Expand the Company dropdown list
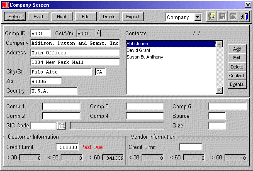 coord(197,17)
